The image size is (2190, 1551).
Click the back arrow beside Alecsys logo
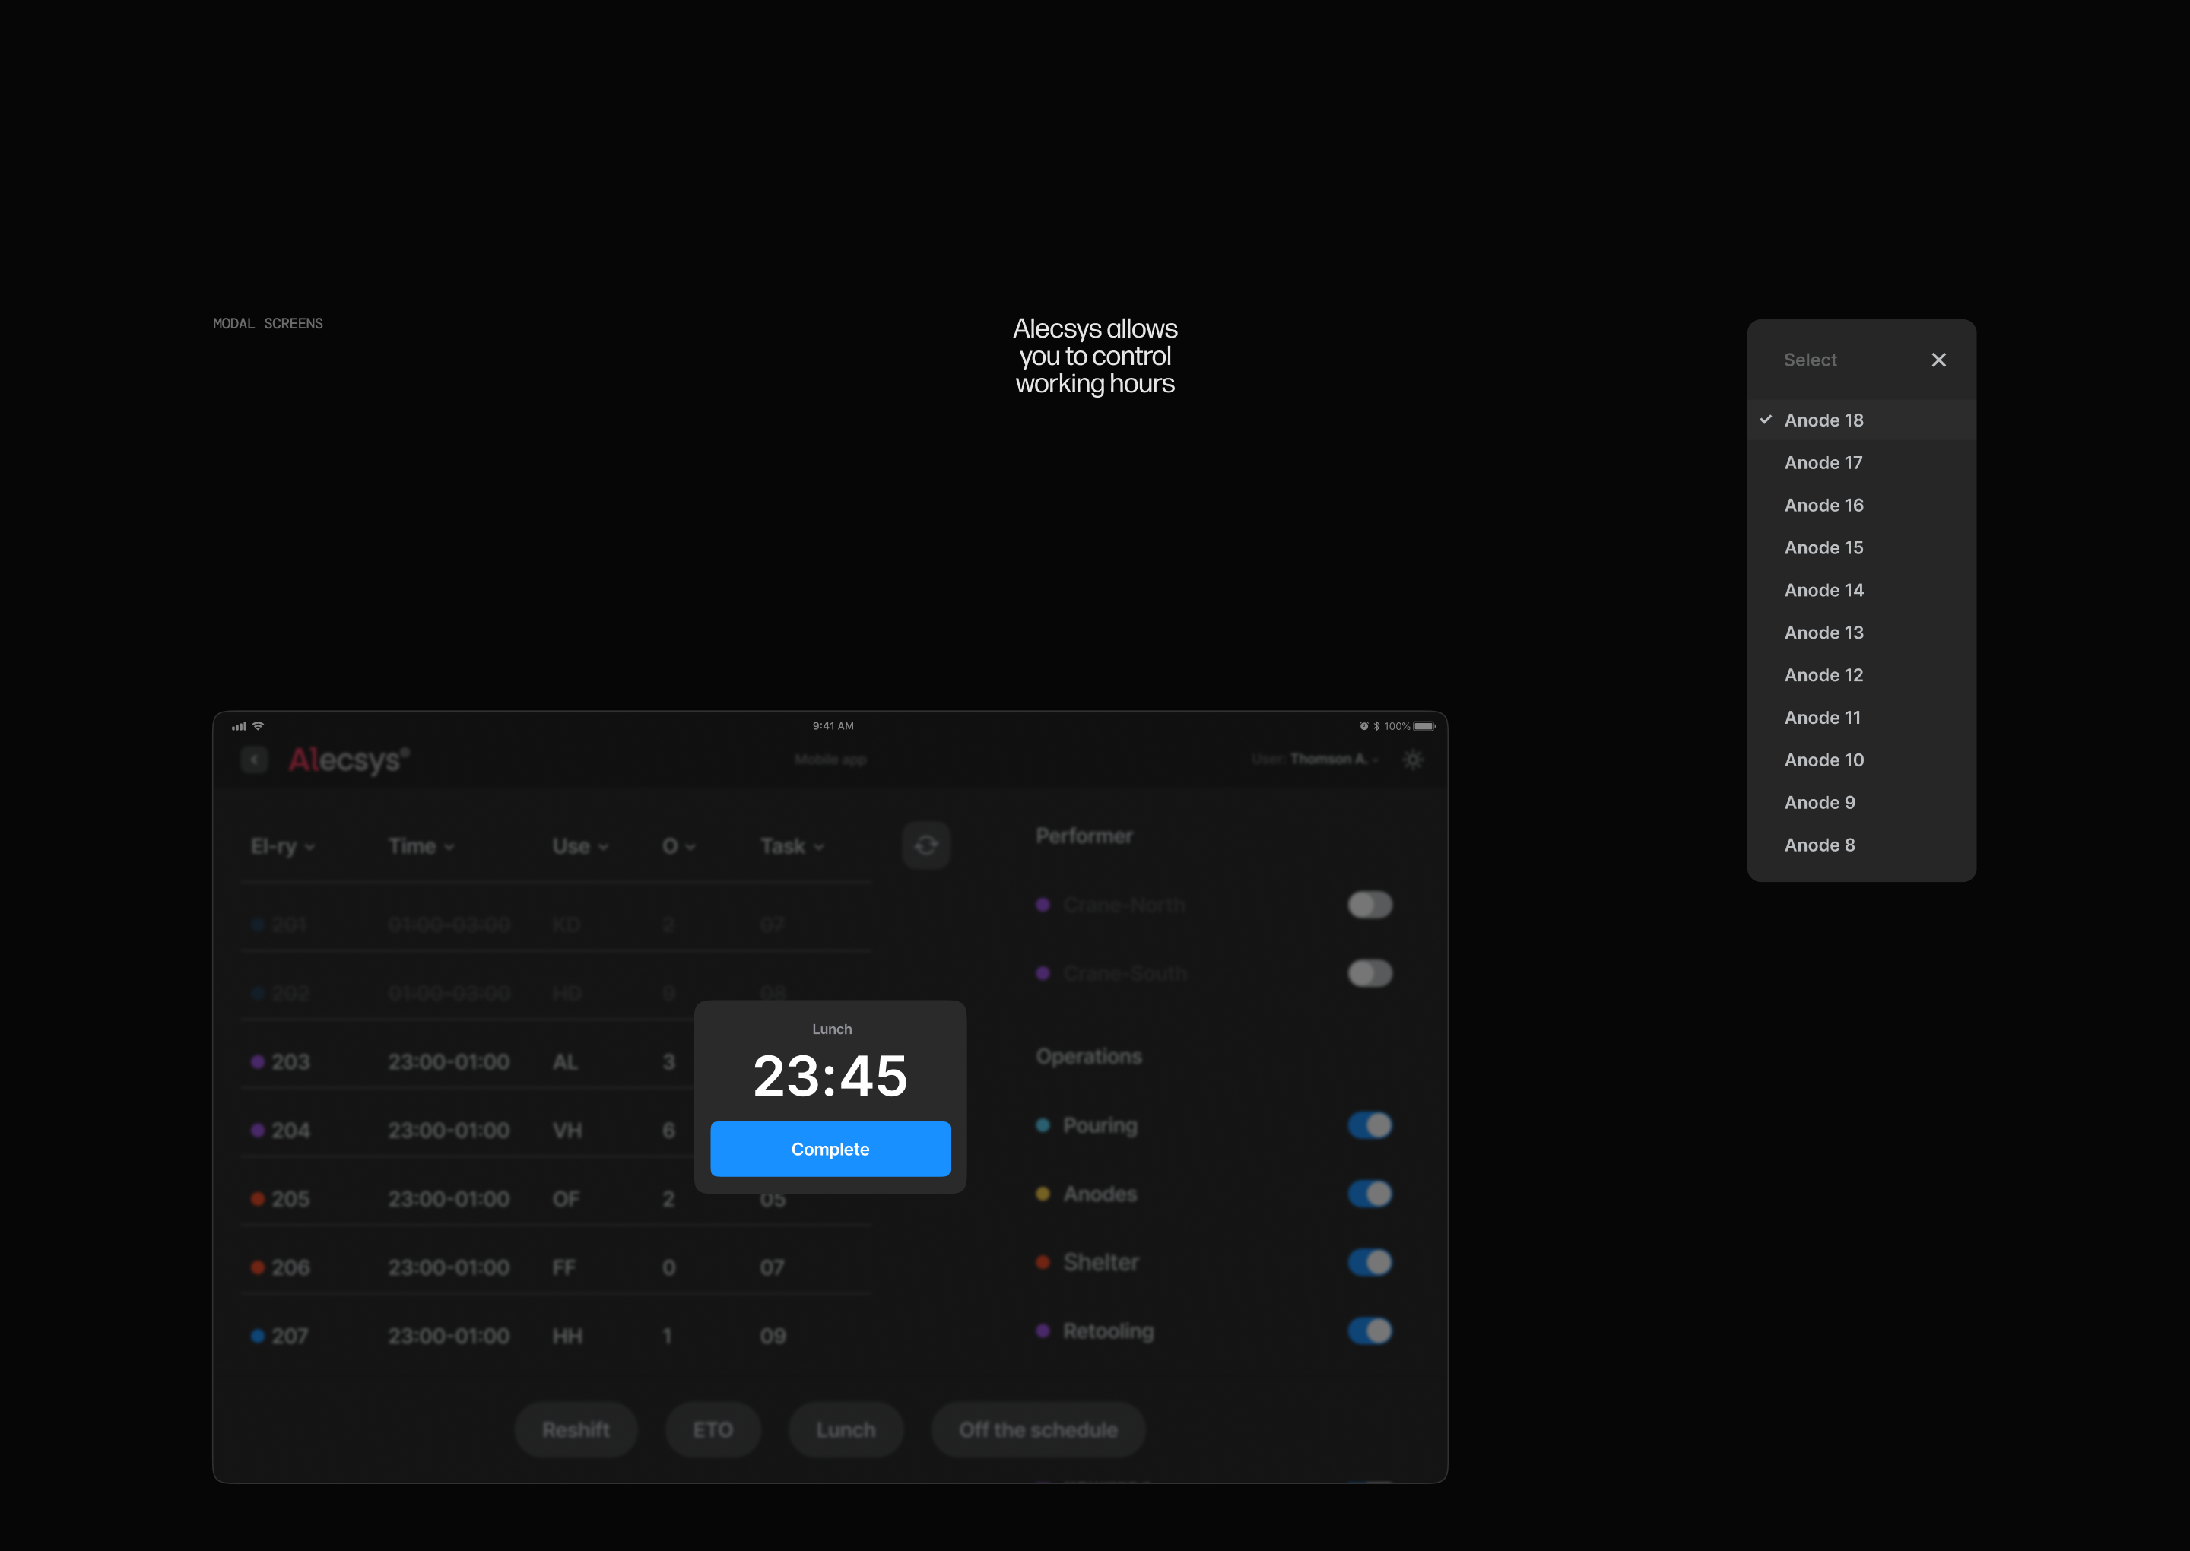coord(254,760)
